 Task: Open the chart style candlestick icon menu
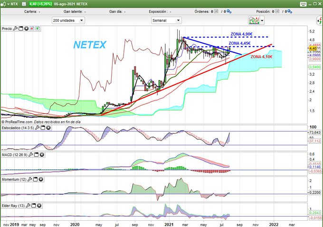3,4
